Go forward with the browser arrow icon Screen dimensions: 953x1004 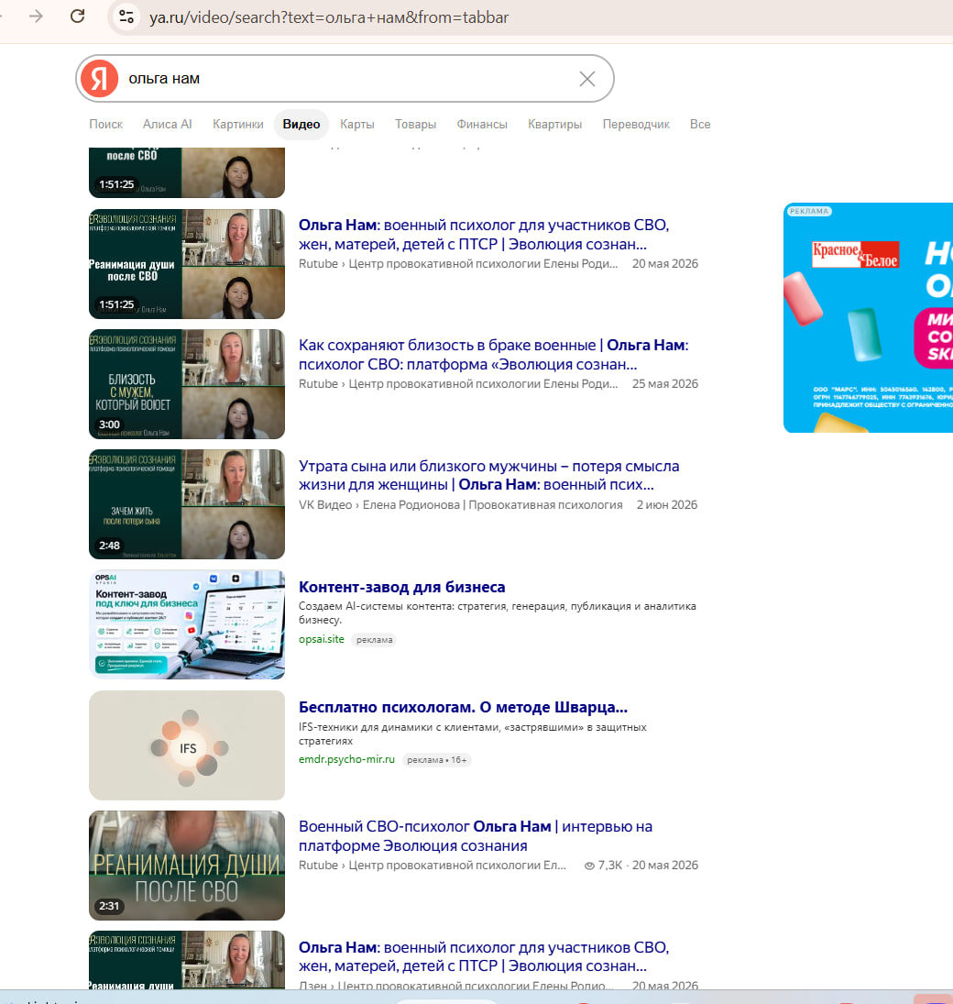tap(36, 16)
